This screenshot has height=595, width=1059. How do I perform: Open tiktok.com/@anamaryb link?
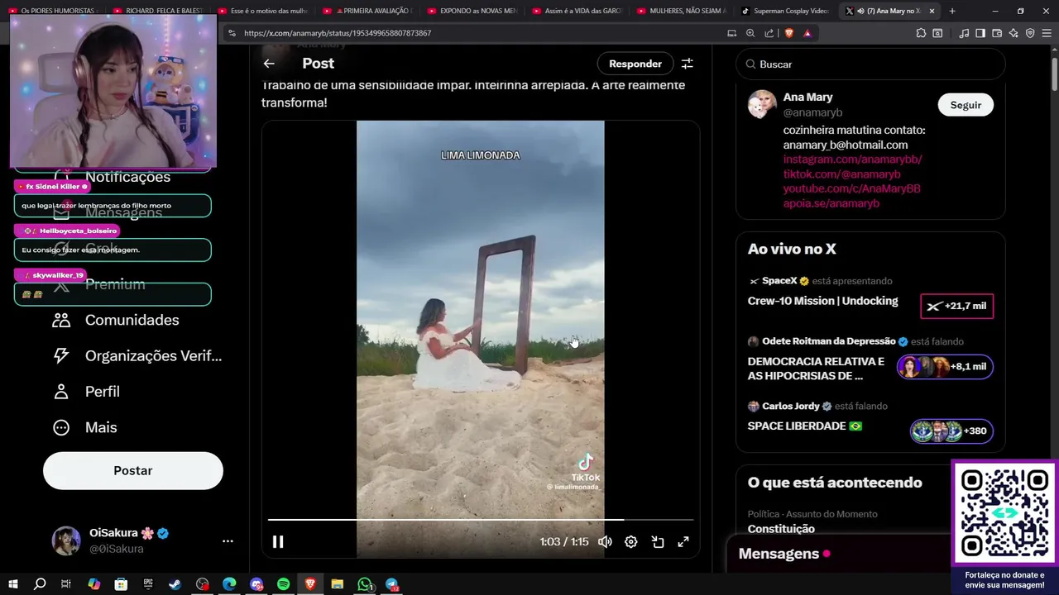tap(841, 174)
